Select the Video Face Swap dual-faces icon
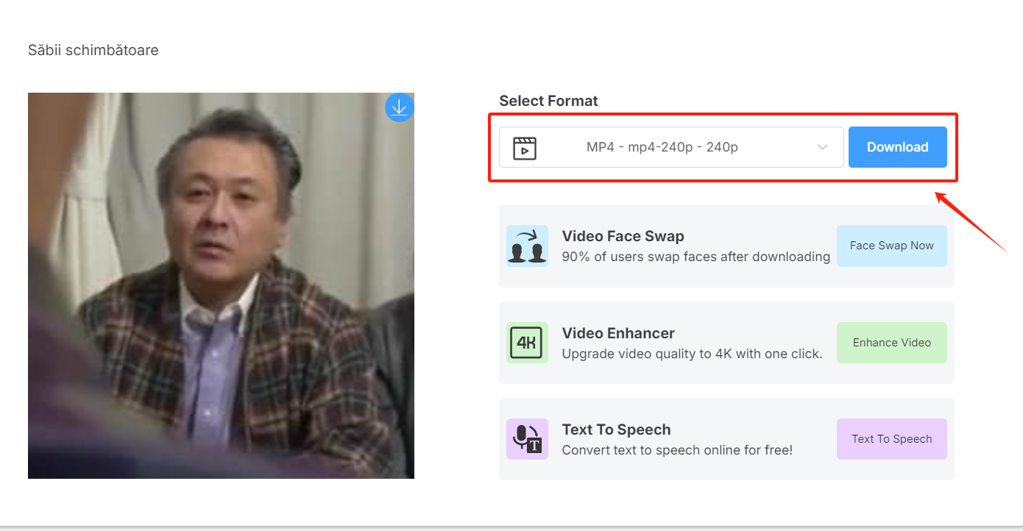 [x=527, y=246]
